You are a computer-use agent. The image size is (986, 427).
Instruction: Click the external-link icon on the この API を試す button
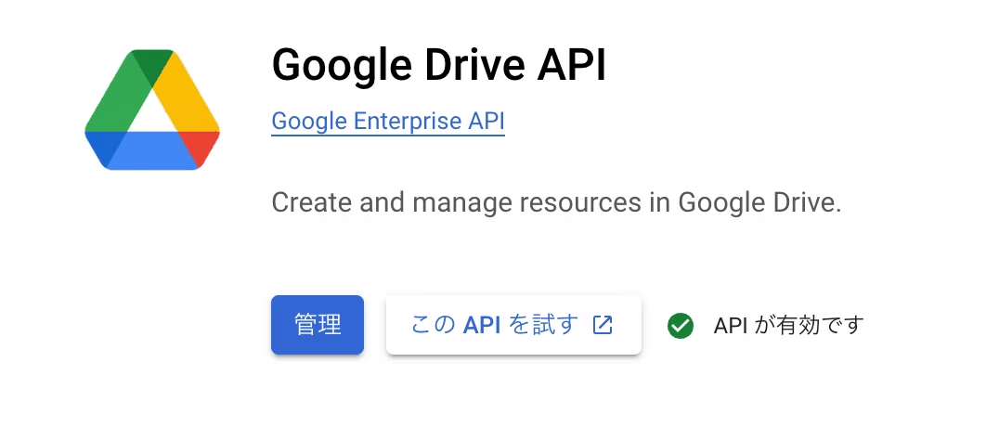click(x=603, y=325)
